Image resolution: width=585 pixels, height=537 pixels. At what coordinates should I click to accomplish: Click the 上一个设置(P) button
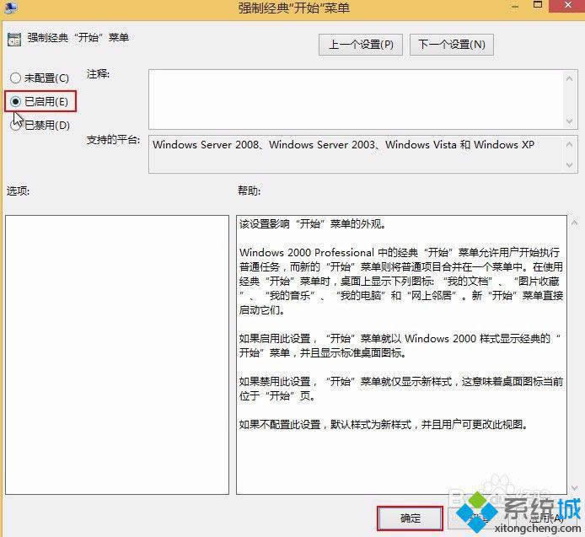point(361,45)
